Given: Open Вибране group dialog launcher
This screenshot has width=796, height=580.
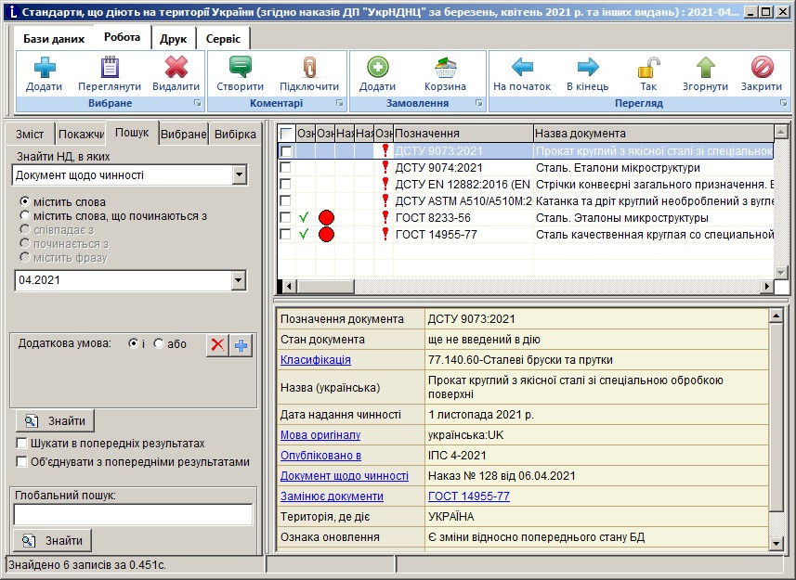Looking at the screenshot, I should point(198,103).
